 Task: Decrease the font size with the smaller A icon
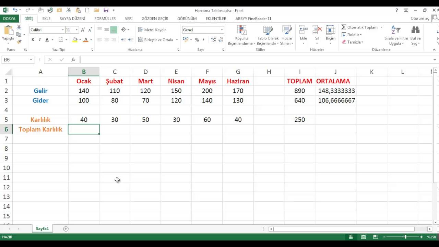coord(90,30)
